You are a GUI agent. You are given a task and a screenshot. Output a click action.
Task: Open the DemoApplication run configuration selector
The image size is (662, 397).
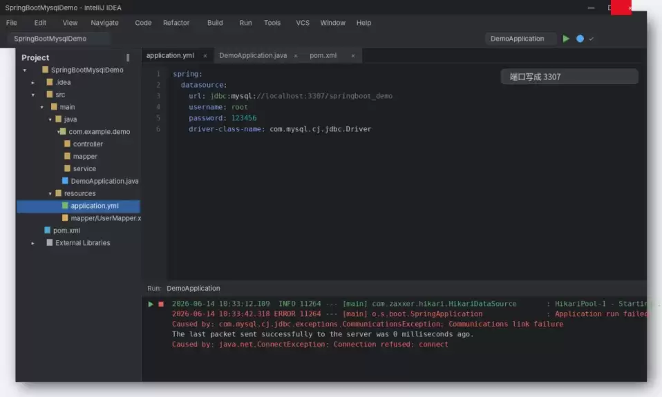[x=520, y=39]
